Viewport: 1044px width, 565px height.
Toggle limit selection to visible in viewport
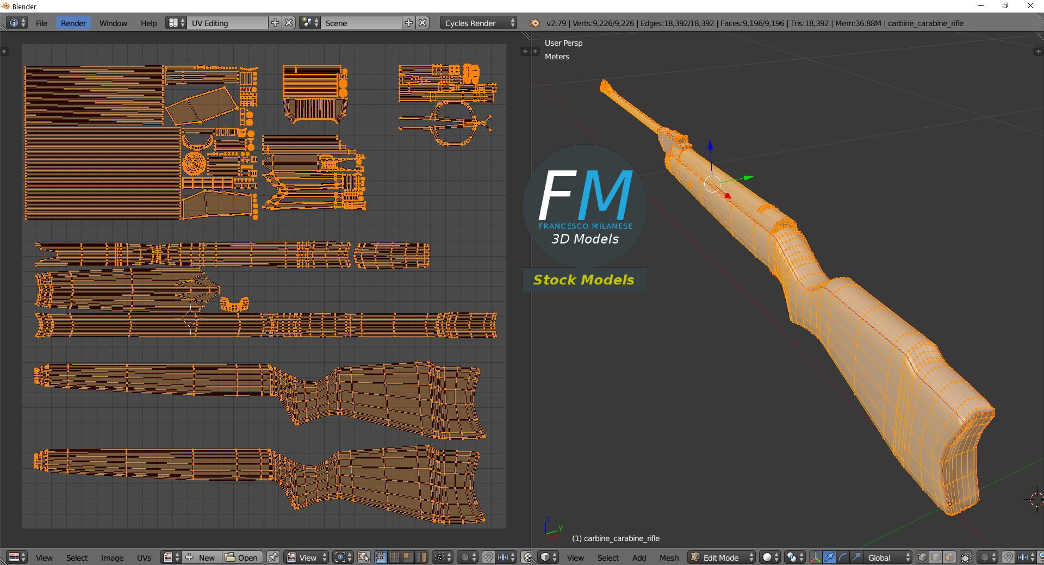[x=966, y=557]
